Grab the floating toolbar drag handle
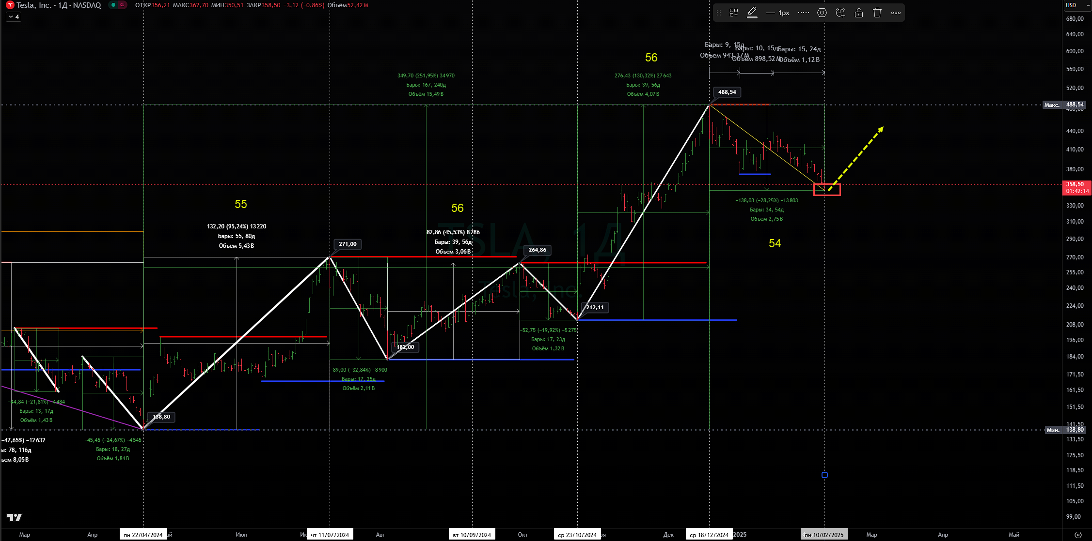Image resolution: width=1092 pixels, height=541 pixels. tap(719, 13)
